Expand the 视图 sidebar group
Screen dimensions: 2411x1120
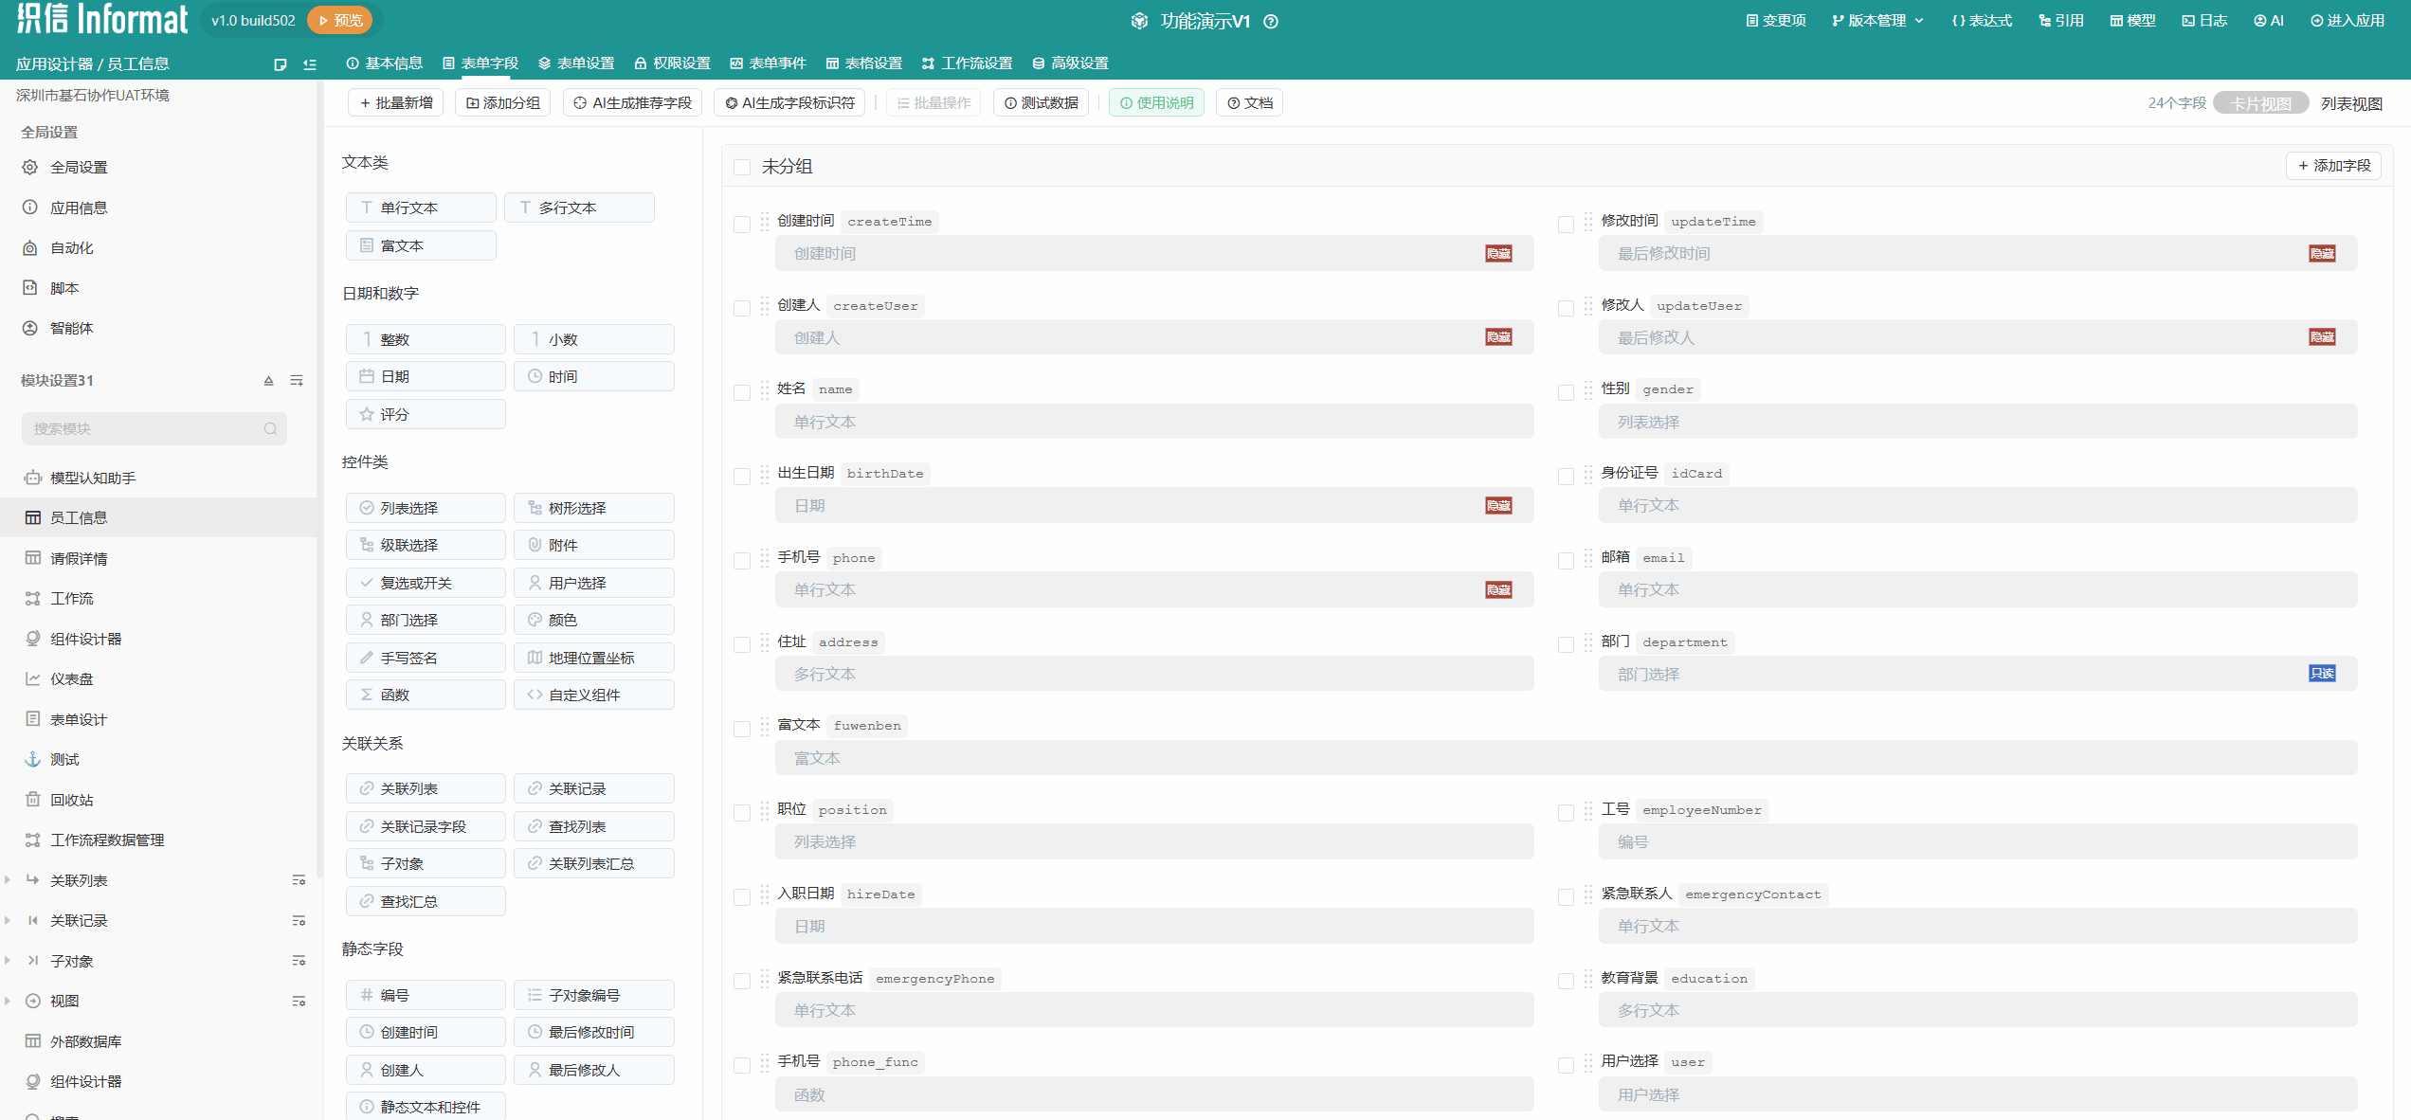pyautogui.click(x=9, y=1001)
